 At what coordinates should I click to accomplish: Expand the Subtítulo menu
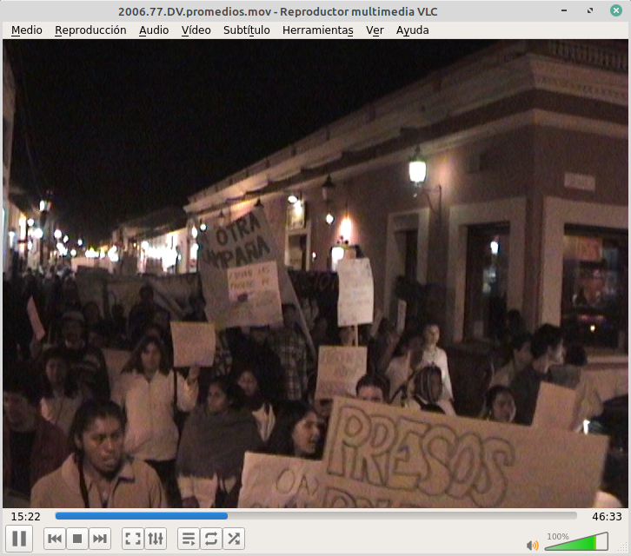[247, 30]
